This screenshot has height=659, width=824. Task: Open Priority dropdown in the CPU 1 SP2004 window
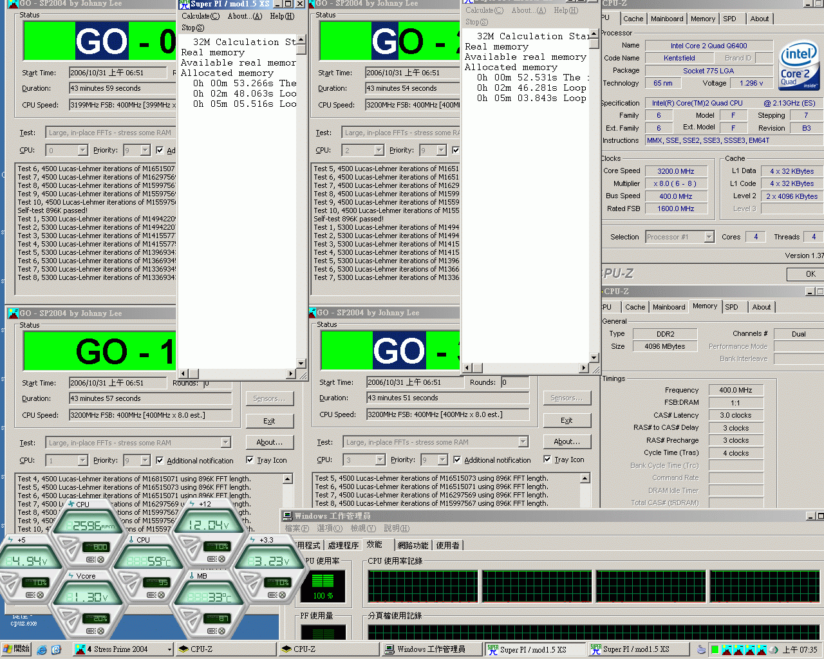(145, 460)
